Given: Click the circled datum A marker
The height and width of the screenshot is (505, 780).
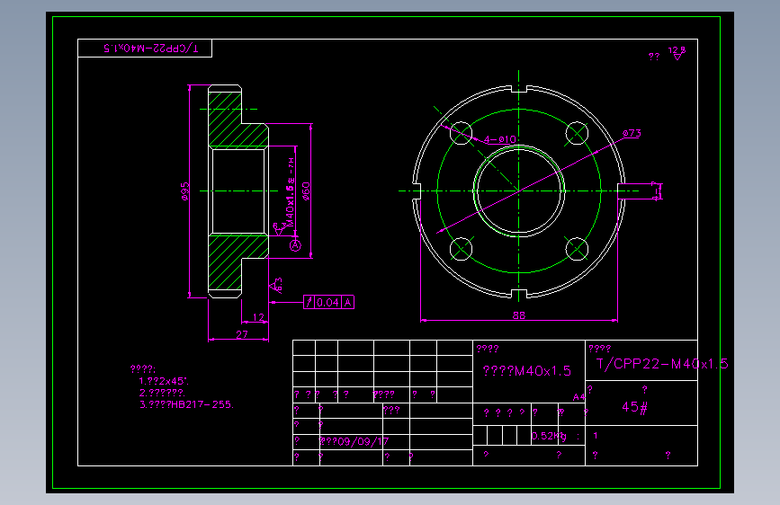Looking at the screenshot, I should pos(295,245).
